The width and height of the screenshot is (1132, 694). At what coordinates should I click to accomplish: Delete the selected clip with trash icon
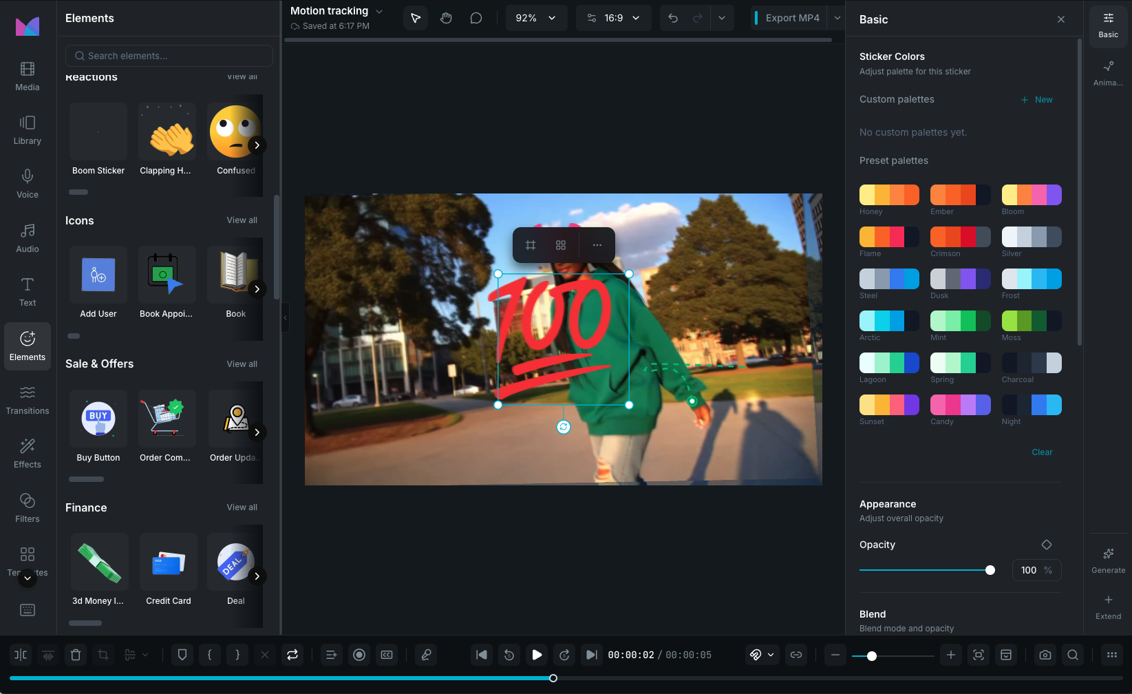coord(76,655)
